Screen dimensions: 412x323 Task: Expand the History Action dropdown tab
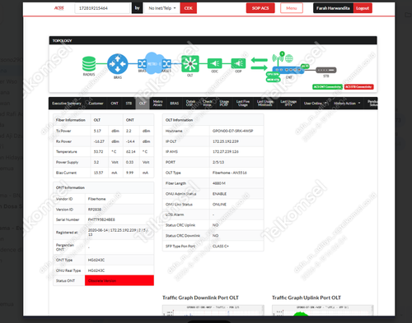pyautogui.click(x=347, y=104)
